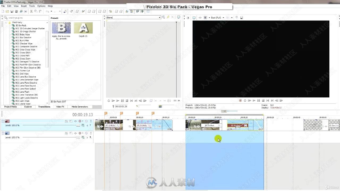Click the Save project icon
This screenshot has width=340, height=191.
tap(12, 11)
